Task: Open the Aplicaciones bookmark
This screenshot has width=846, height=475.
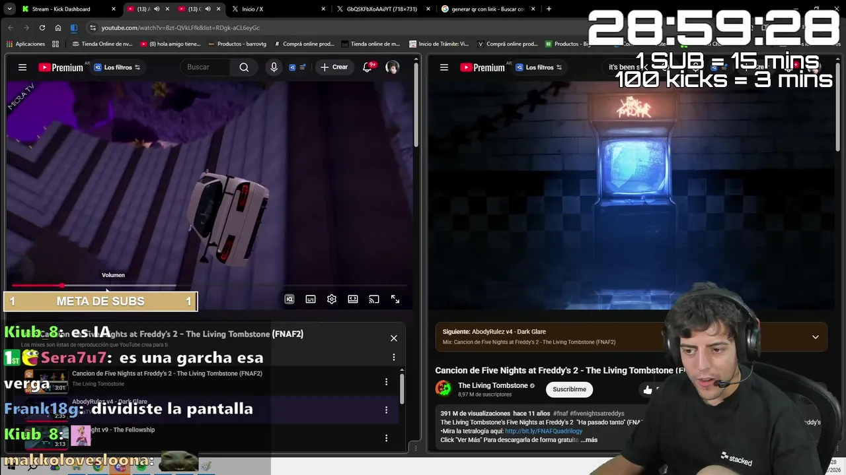Action: 26,44
